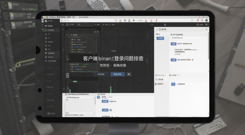The image size is (245, 135).
Task: Open the person search icon in left sidebar
Action: pyautogui.click(x=46, y=61)
